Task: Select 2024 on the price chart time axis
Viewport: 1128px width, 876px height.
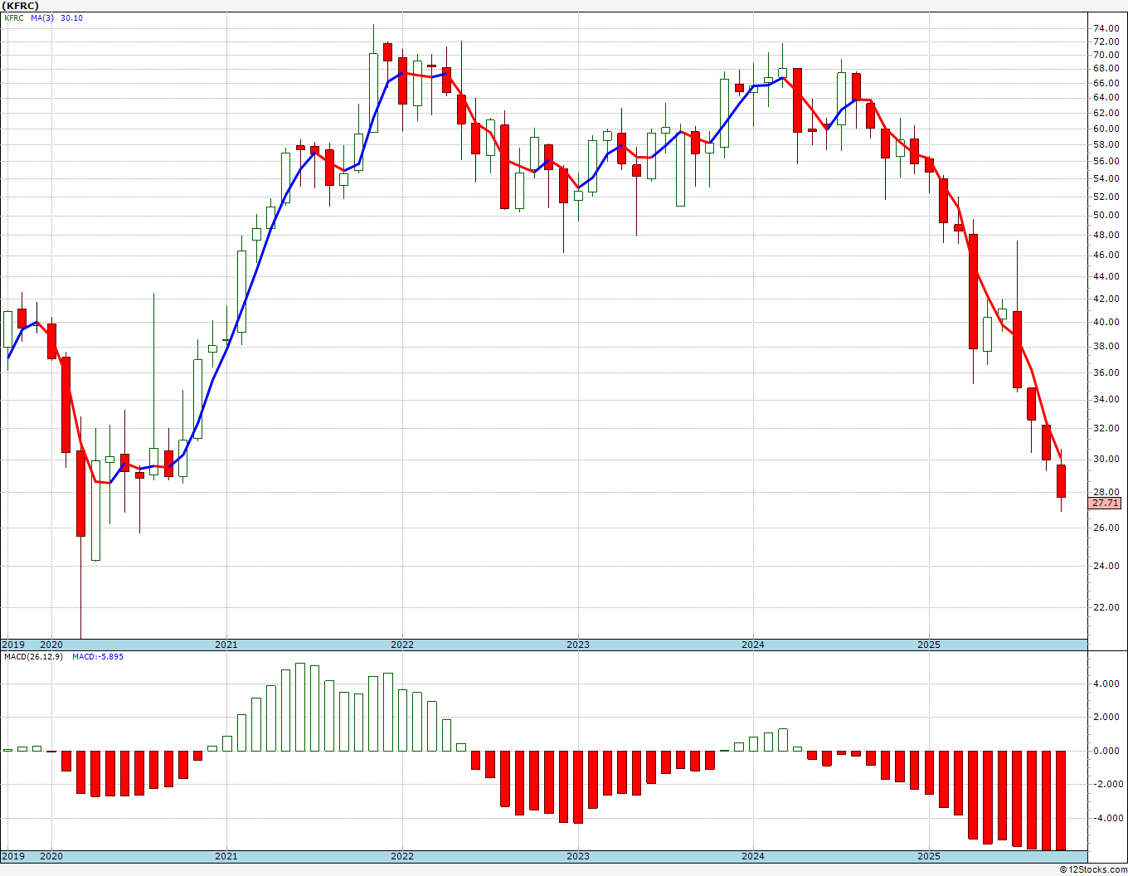Action: (753, 645)
